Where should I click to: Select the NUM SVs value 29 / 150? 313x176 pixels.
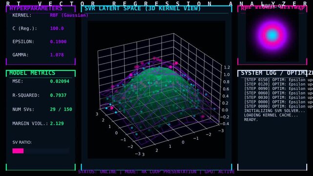point(61,110)
